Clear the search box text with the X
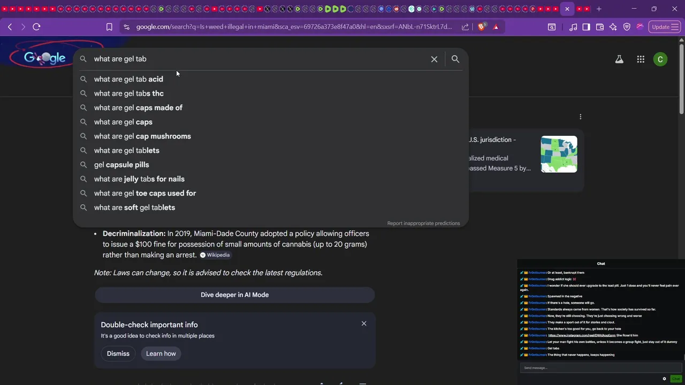Image resolution: width=685 pixels, height=385 pixels. tap(434, 59)
